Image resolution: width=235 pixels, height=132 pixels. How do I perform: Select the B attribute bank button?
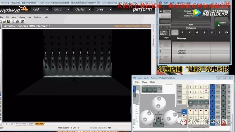(204, 32)
